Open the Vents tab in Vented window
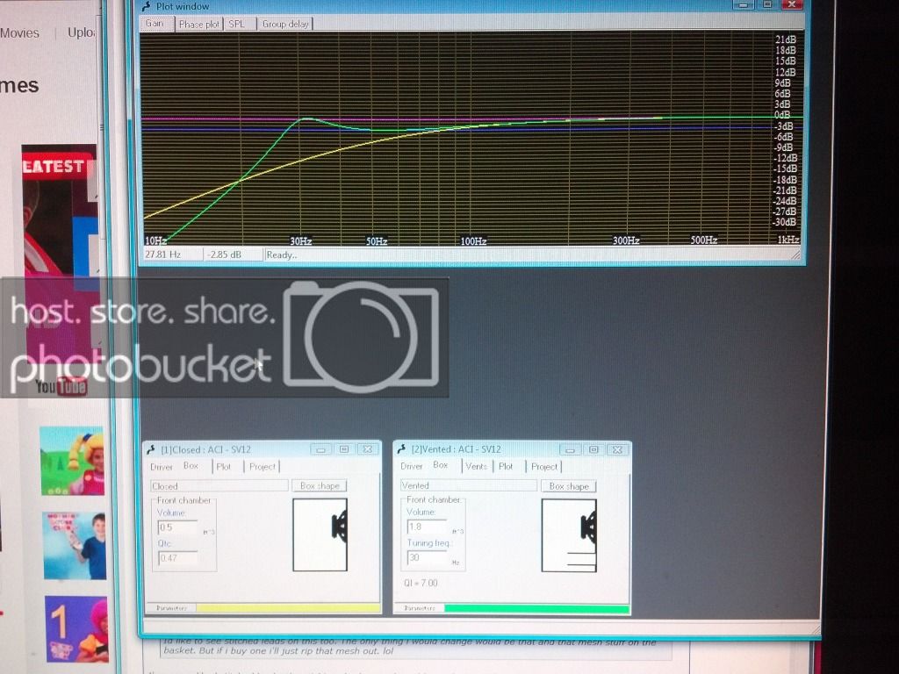The image size is (899, 674). (477, 467)
